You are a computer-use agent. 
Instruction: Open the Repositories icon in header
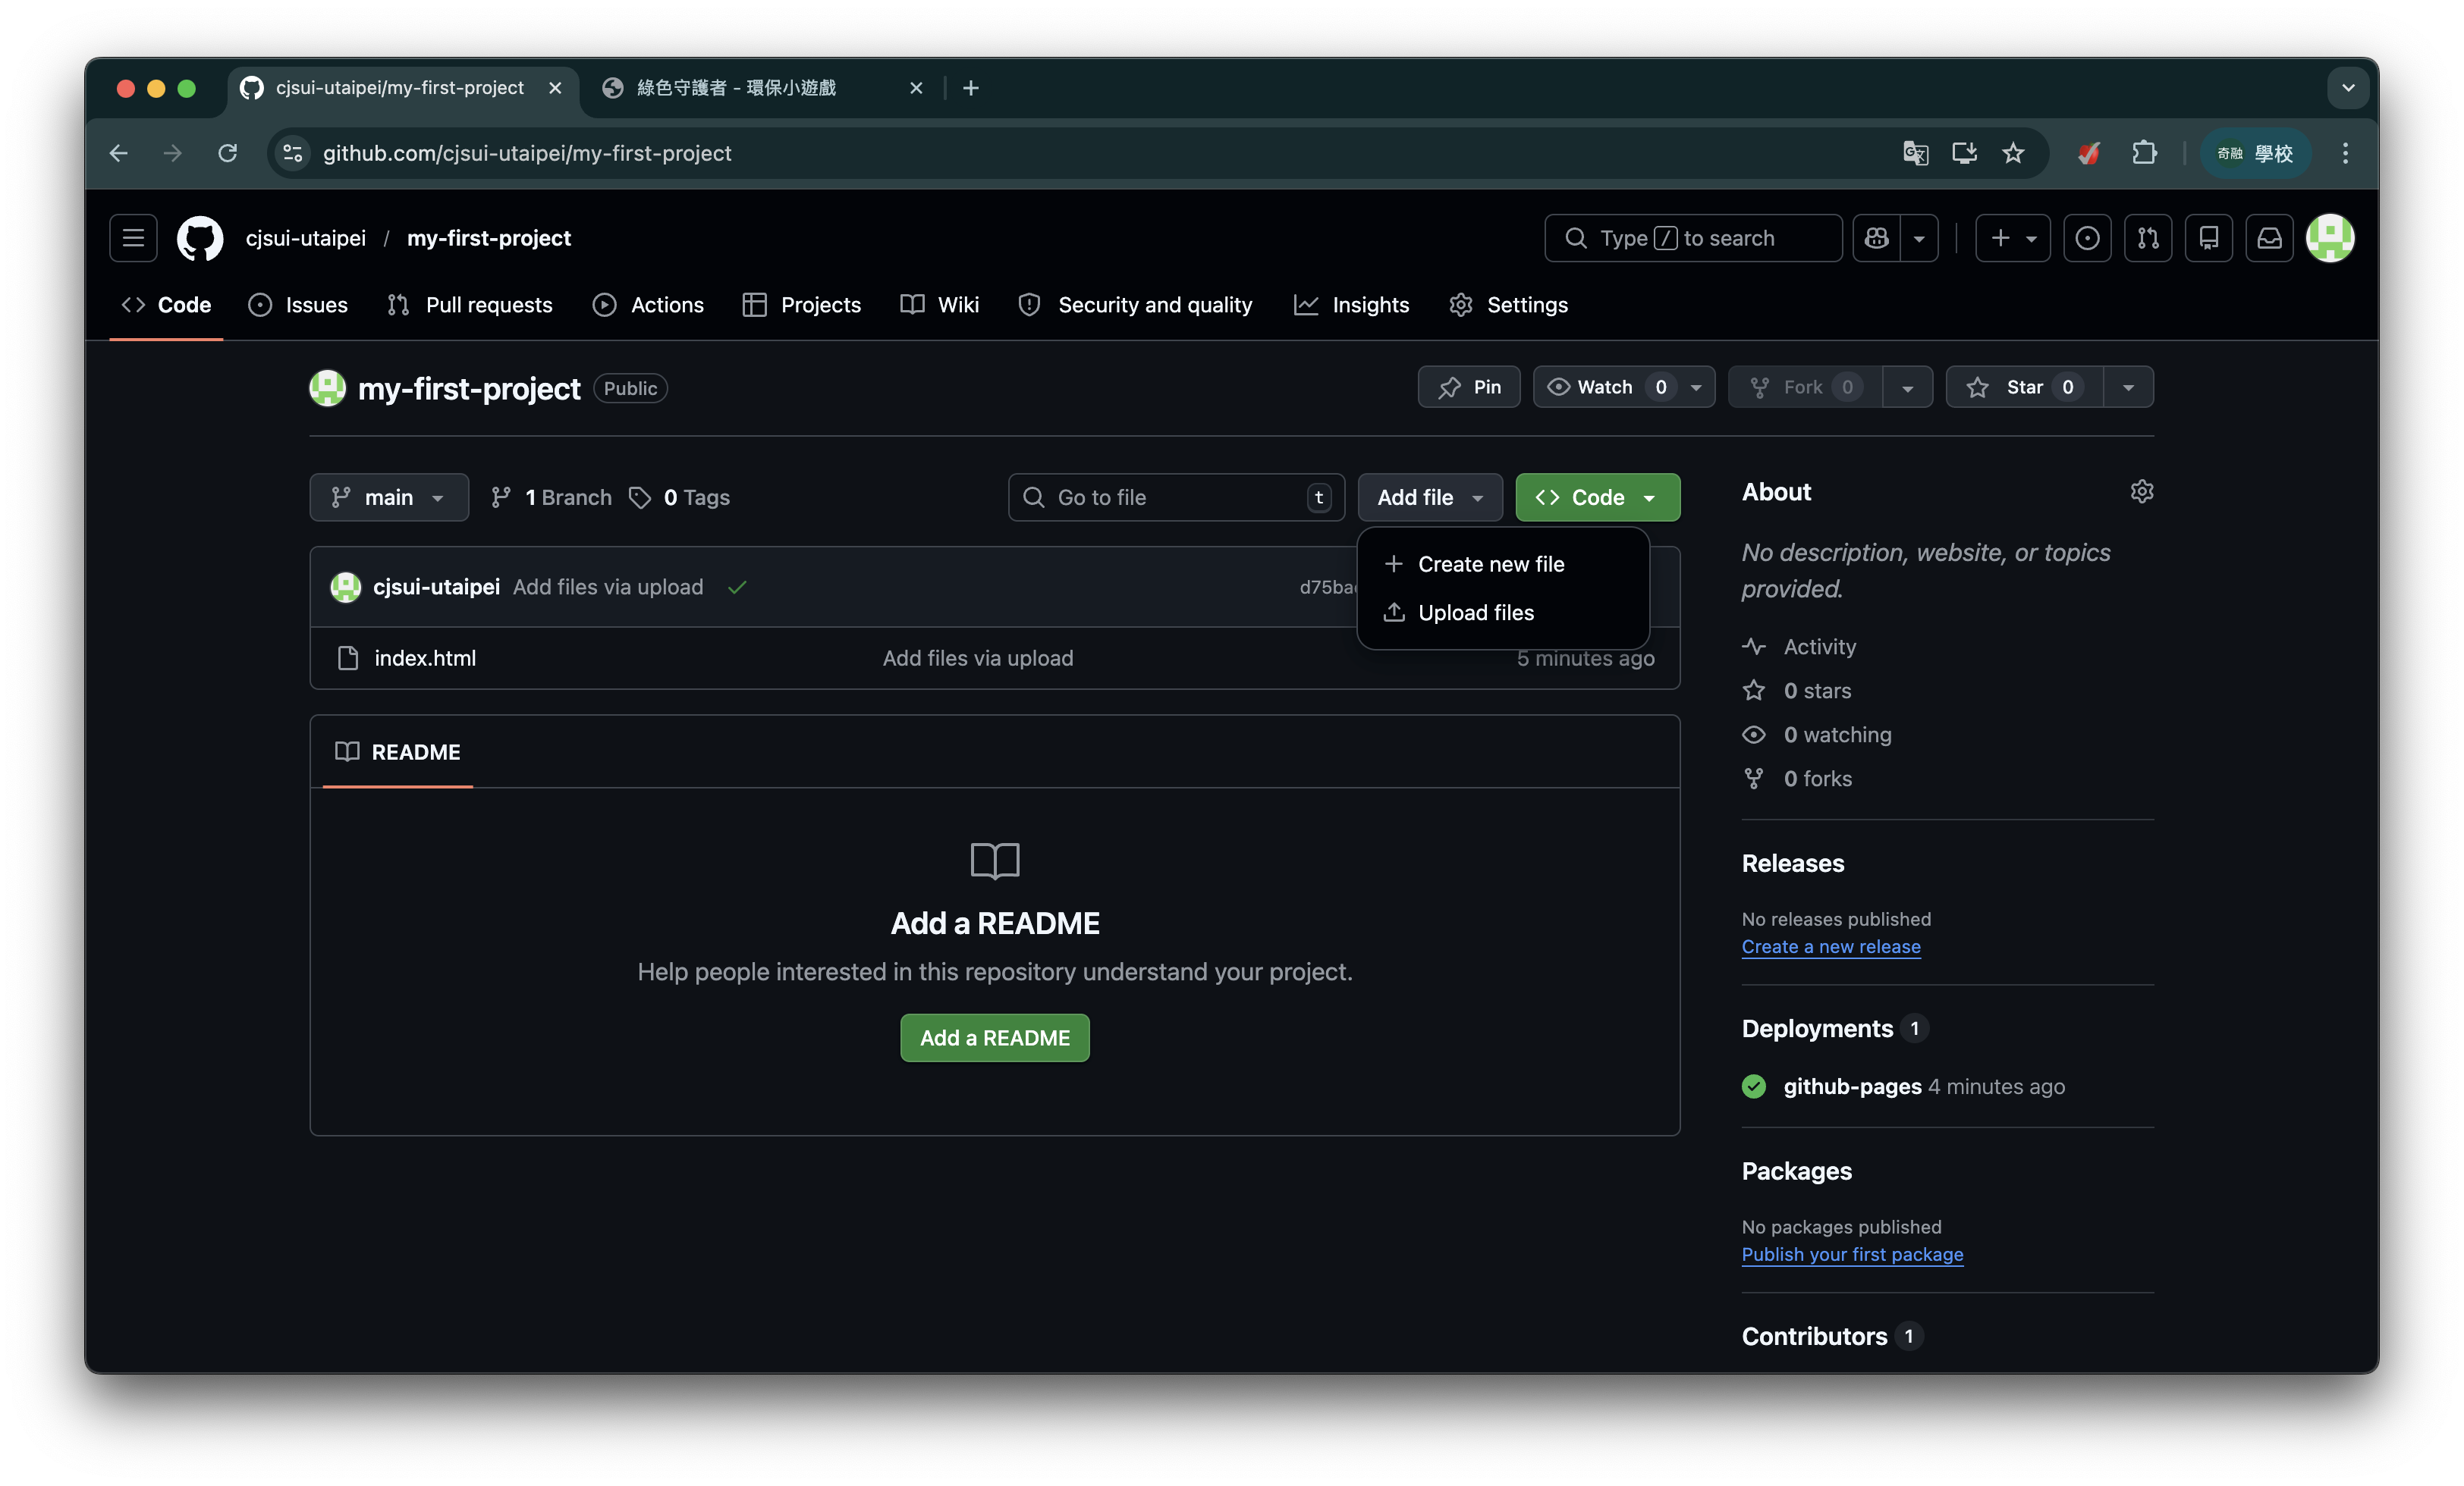(2209, 238)
